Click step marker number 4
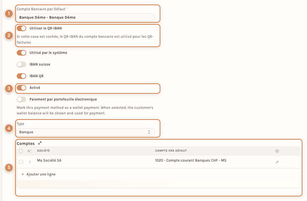307x201 pixels. tap(9, 129)
